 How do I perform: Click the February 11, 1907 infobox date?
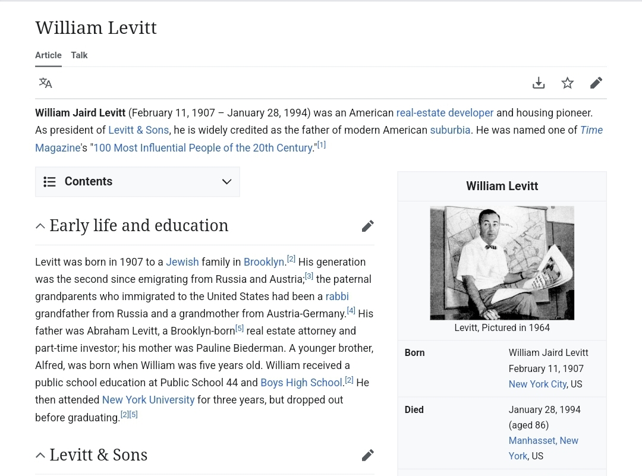pyautogui.click(x=546, y=369)
